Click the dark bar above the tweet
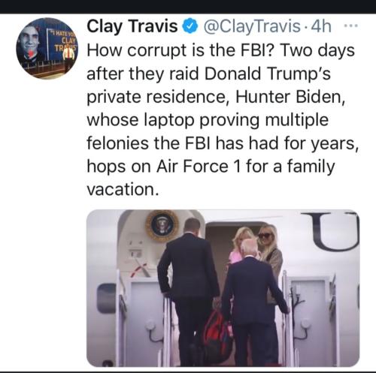The width and height of the screenshot is (376, 373). (188, 7)
